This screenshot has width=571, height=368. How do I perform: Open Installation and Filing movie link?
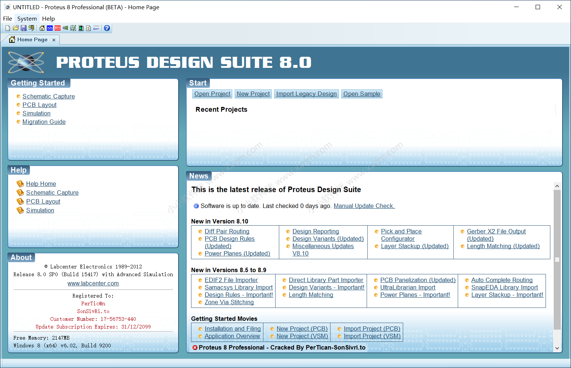pyautogui.click(x=233, y=329)
